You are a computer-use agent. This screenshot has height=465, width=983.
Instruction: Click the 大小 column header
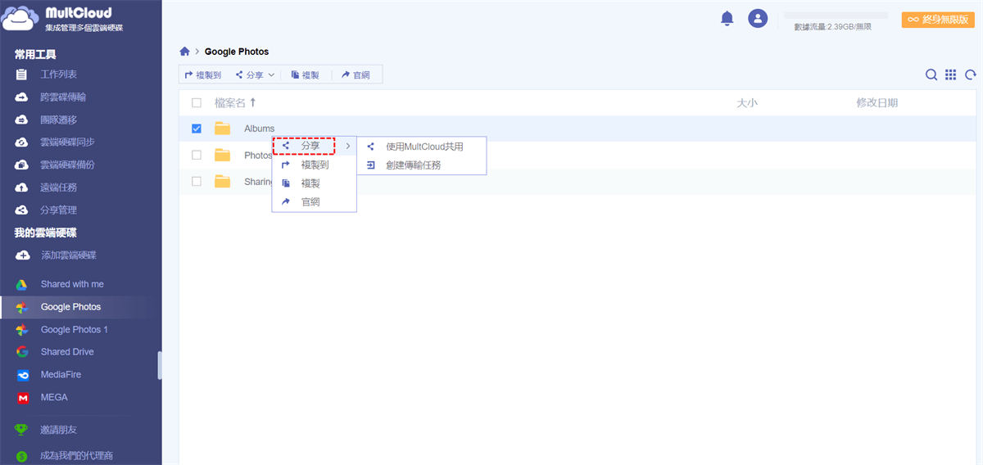[x=747, y=102]
